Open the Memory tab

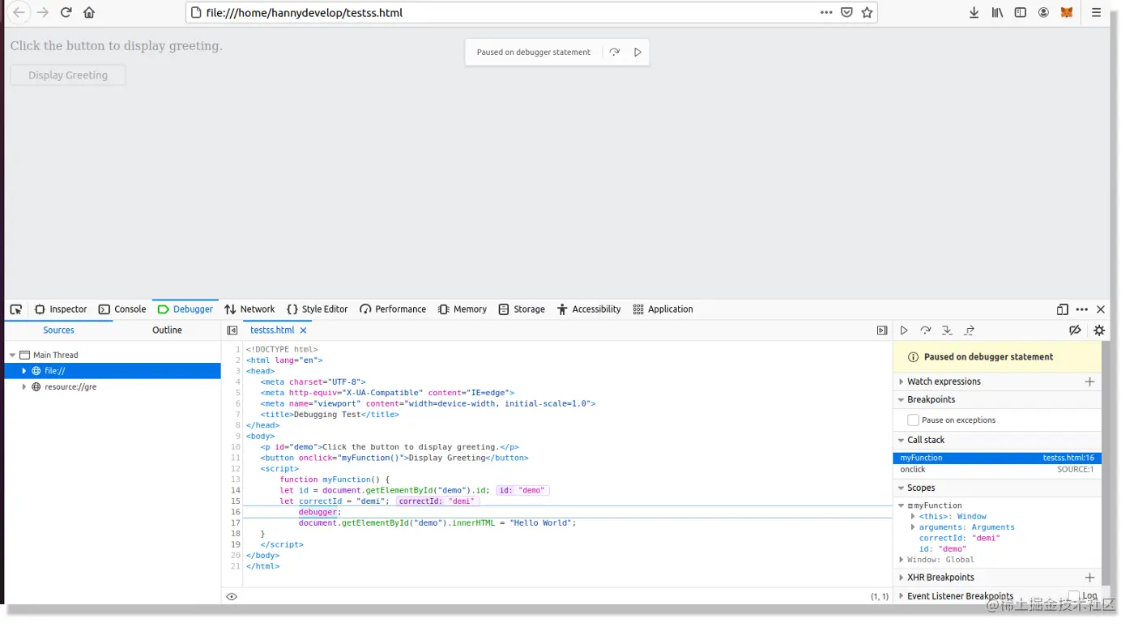pos(463,309)
